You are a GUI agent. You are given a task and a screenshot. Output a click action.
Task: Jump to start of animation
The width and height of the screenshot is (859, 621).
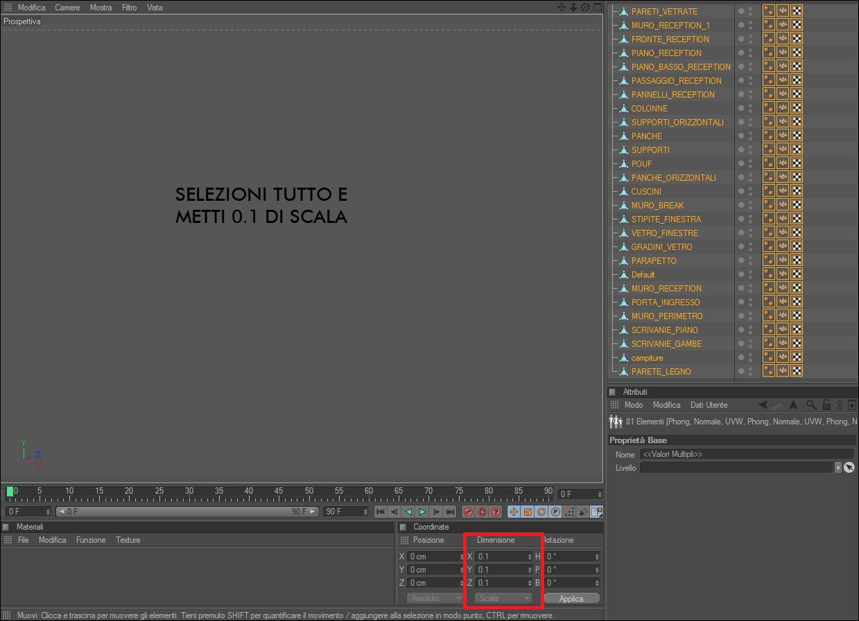pos(381,512)
